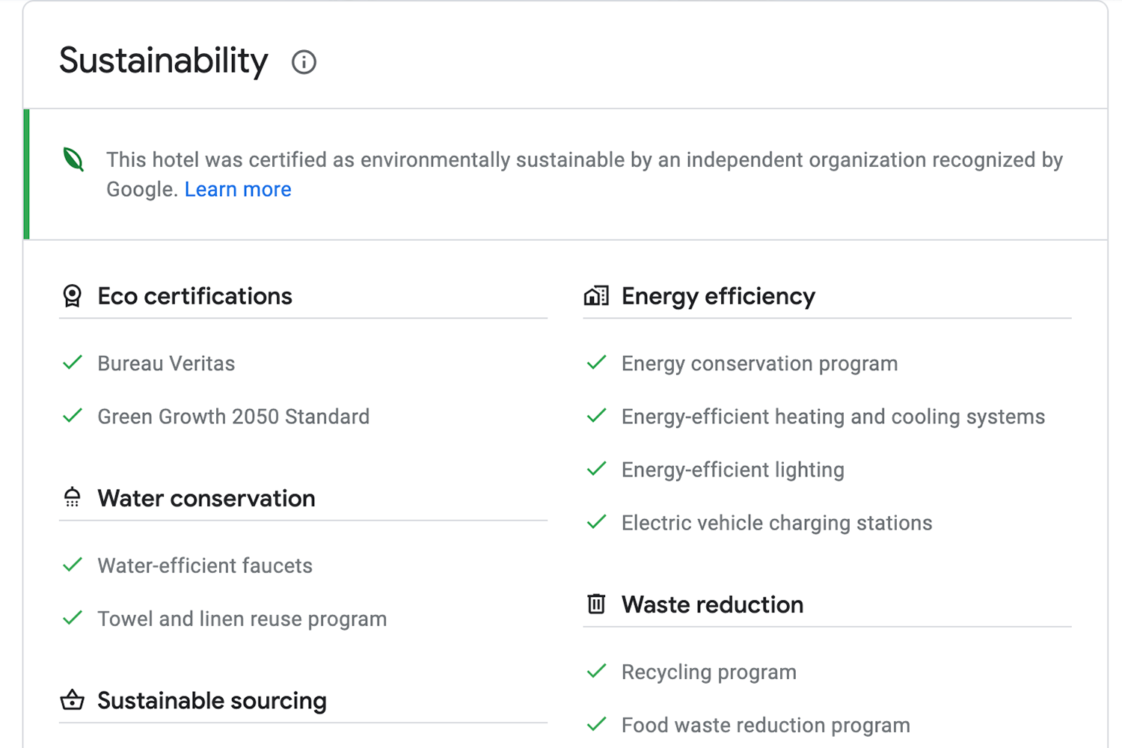Screen dimensions: 1122x748
Task: Select Electric vehicle charging stations item
Action: pyautogui.click(x=776, y=523)
